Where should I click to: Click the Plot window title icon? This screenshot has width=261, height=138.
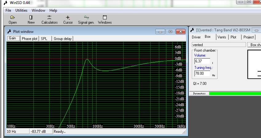[9, 31]
